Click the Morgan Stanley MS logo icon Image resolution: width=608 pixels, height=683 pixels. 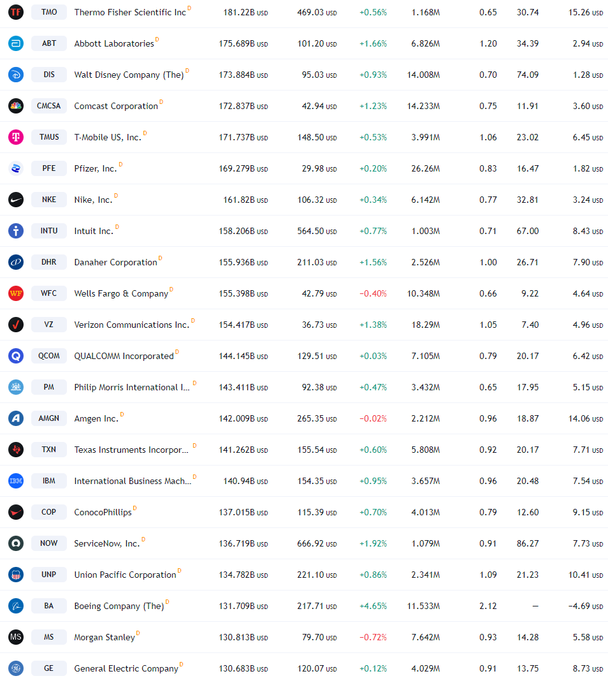[16, 637]
